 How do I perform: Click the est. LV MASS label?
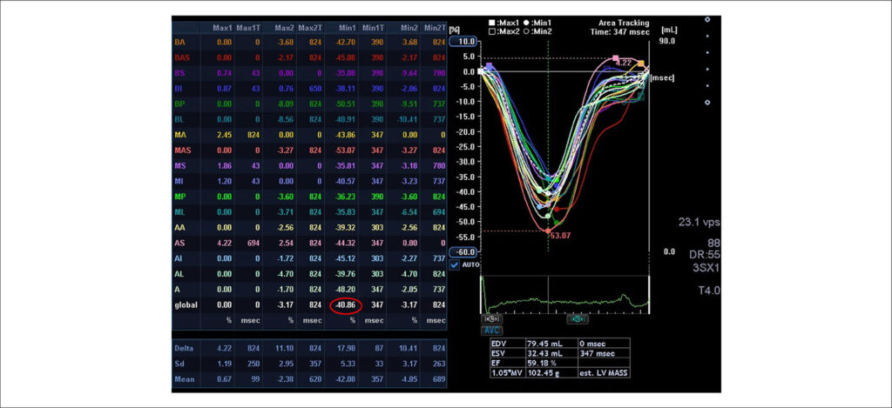tap(603, 373)
